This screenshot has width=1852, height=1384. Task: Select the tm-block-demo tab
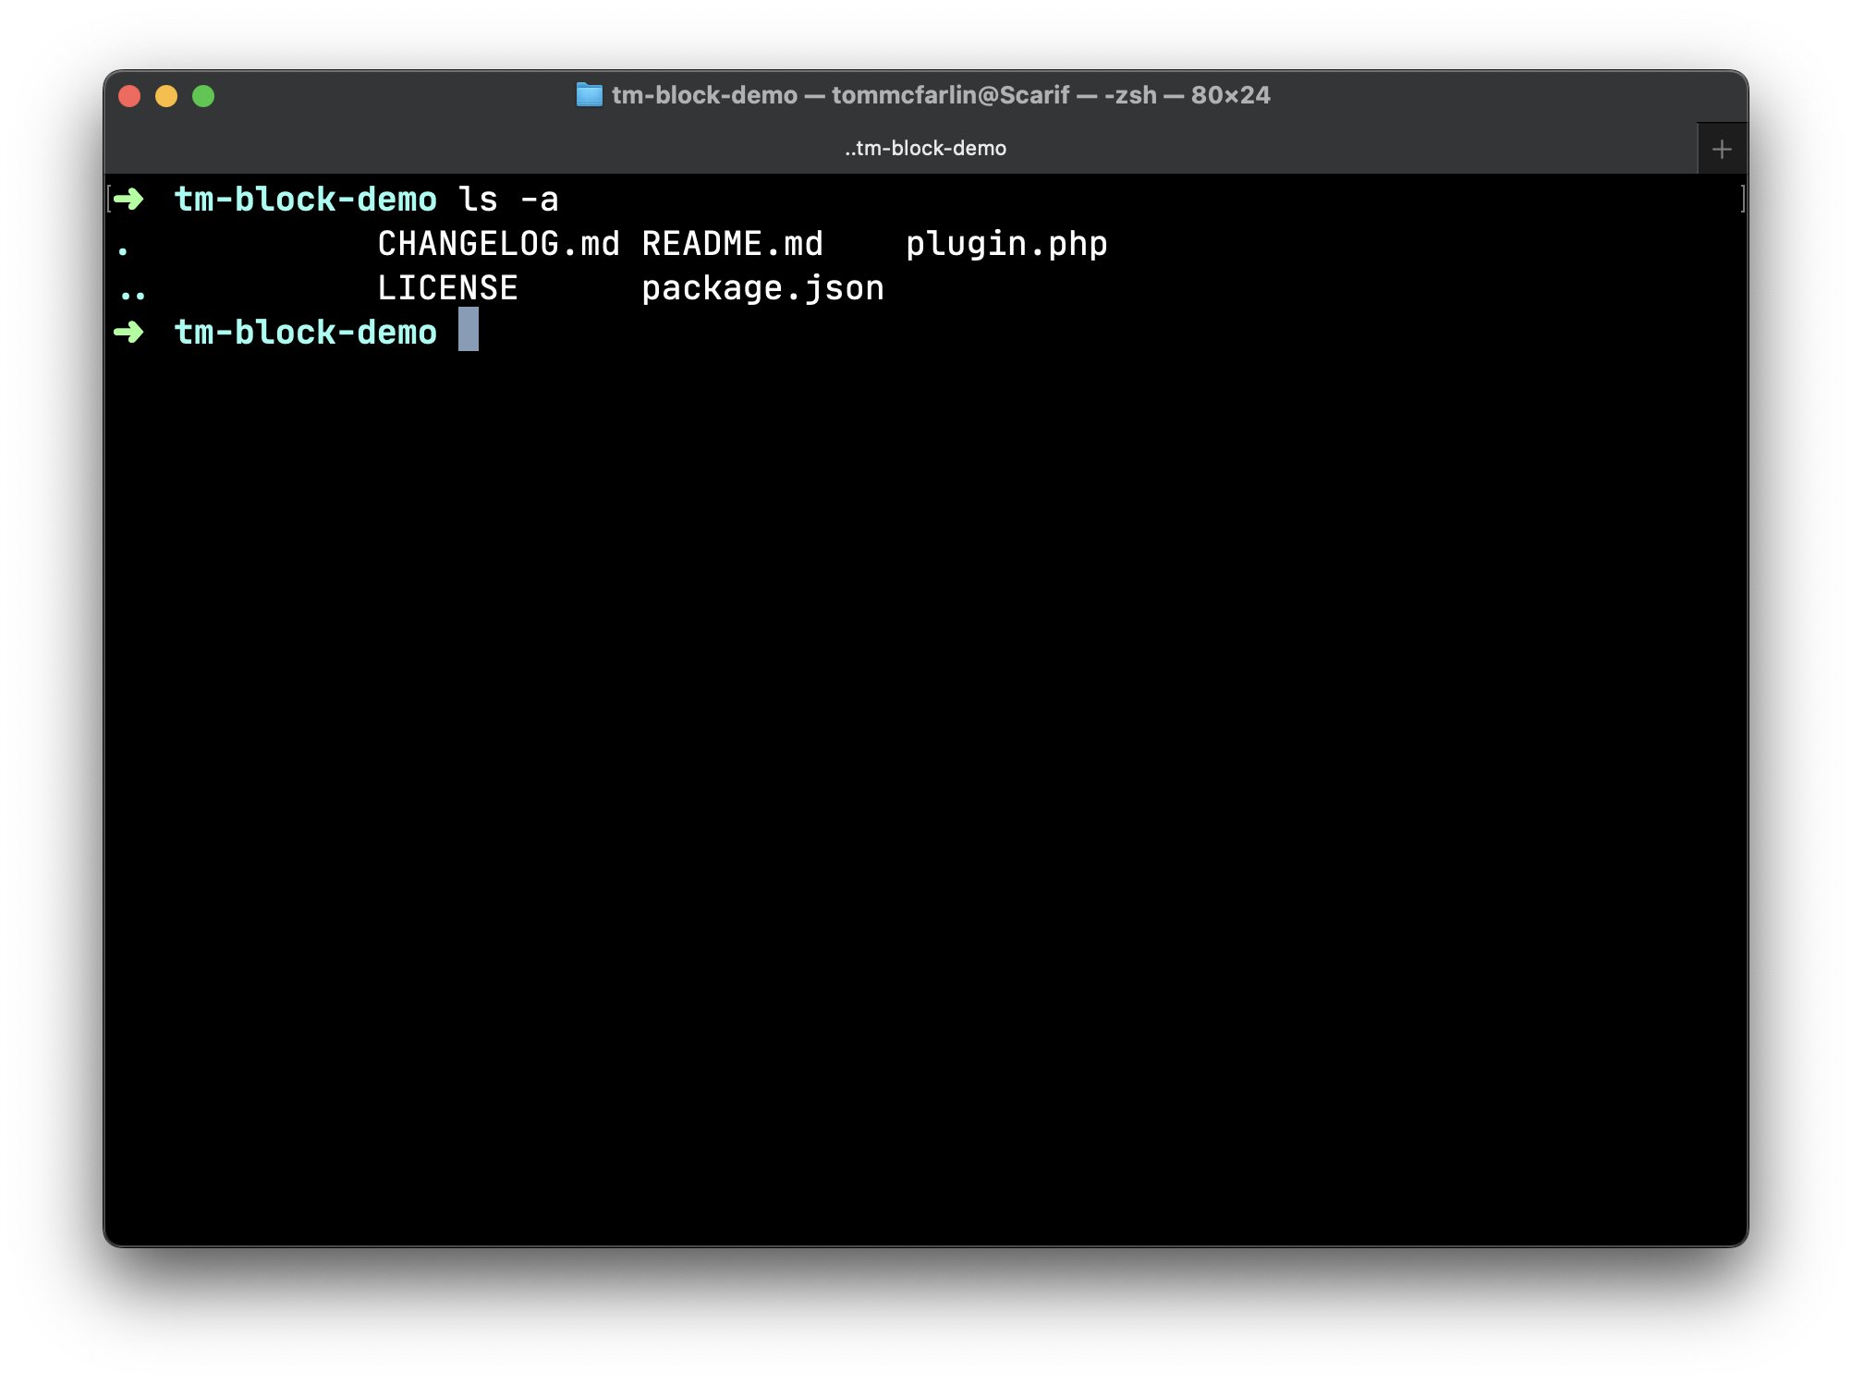925,147
